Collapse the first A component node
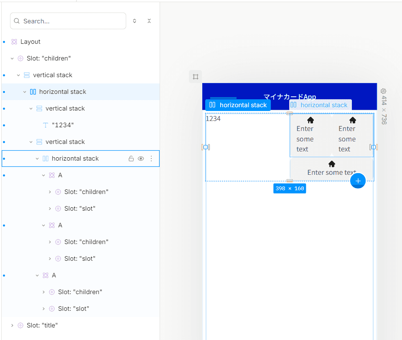The image size is (402, 340). point(43,175)
